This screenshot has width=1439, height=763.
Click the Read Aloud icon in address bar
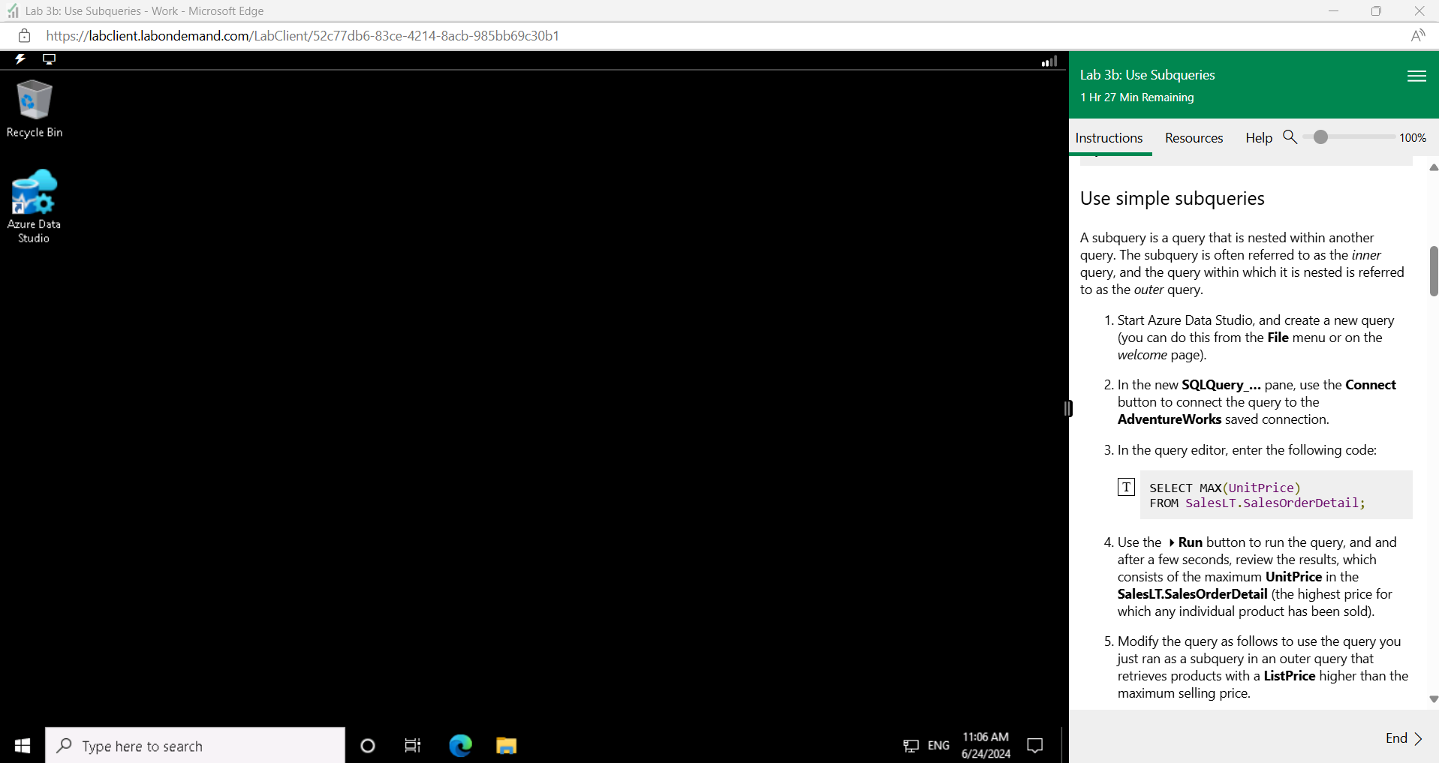[1417, 35]
